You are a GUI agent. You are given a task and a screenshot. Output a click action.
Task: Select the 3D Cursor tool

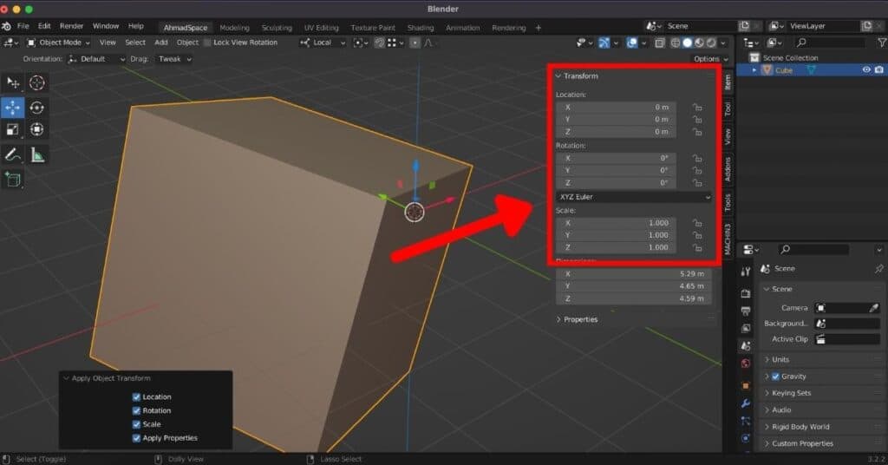point(36,83)
